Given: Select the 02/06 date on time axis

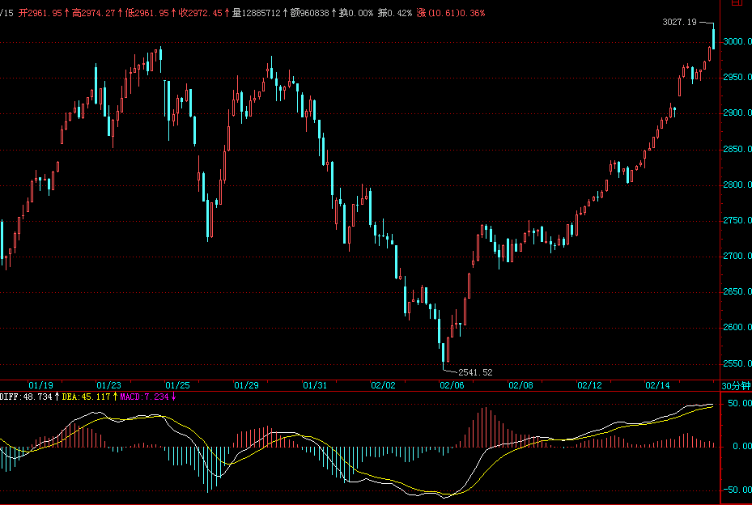Looking at the screenshot, I should pos(451,385).
